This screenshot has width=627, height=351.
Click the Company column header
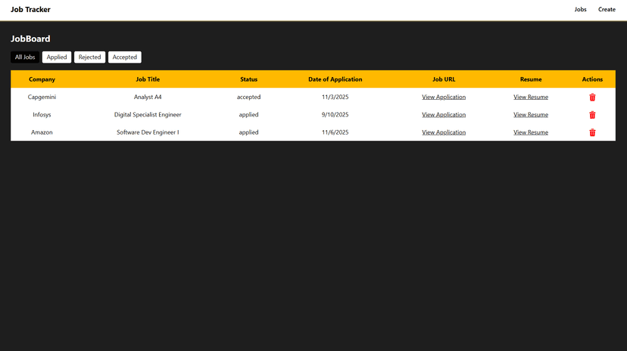[x=42, y=79]
